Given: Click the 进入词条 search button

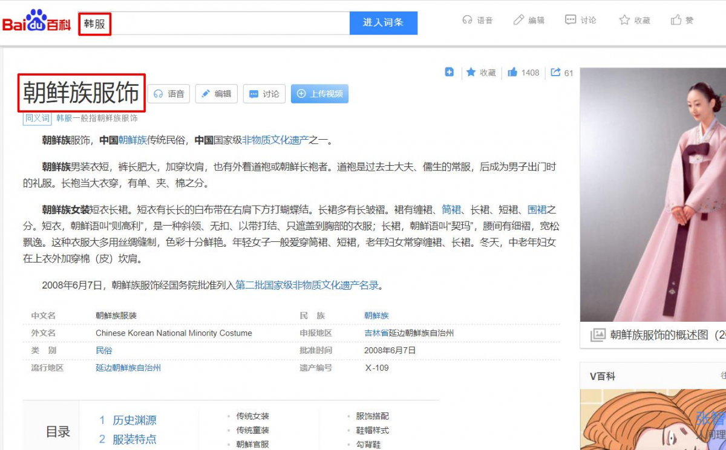Looking at the screenshot, I should click(x=383, y=22).
